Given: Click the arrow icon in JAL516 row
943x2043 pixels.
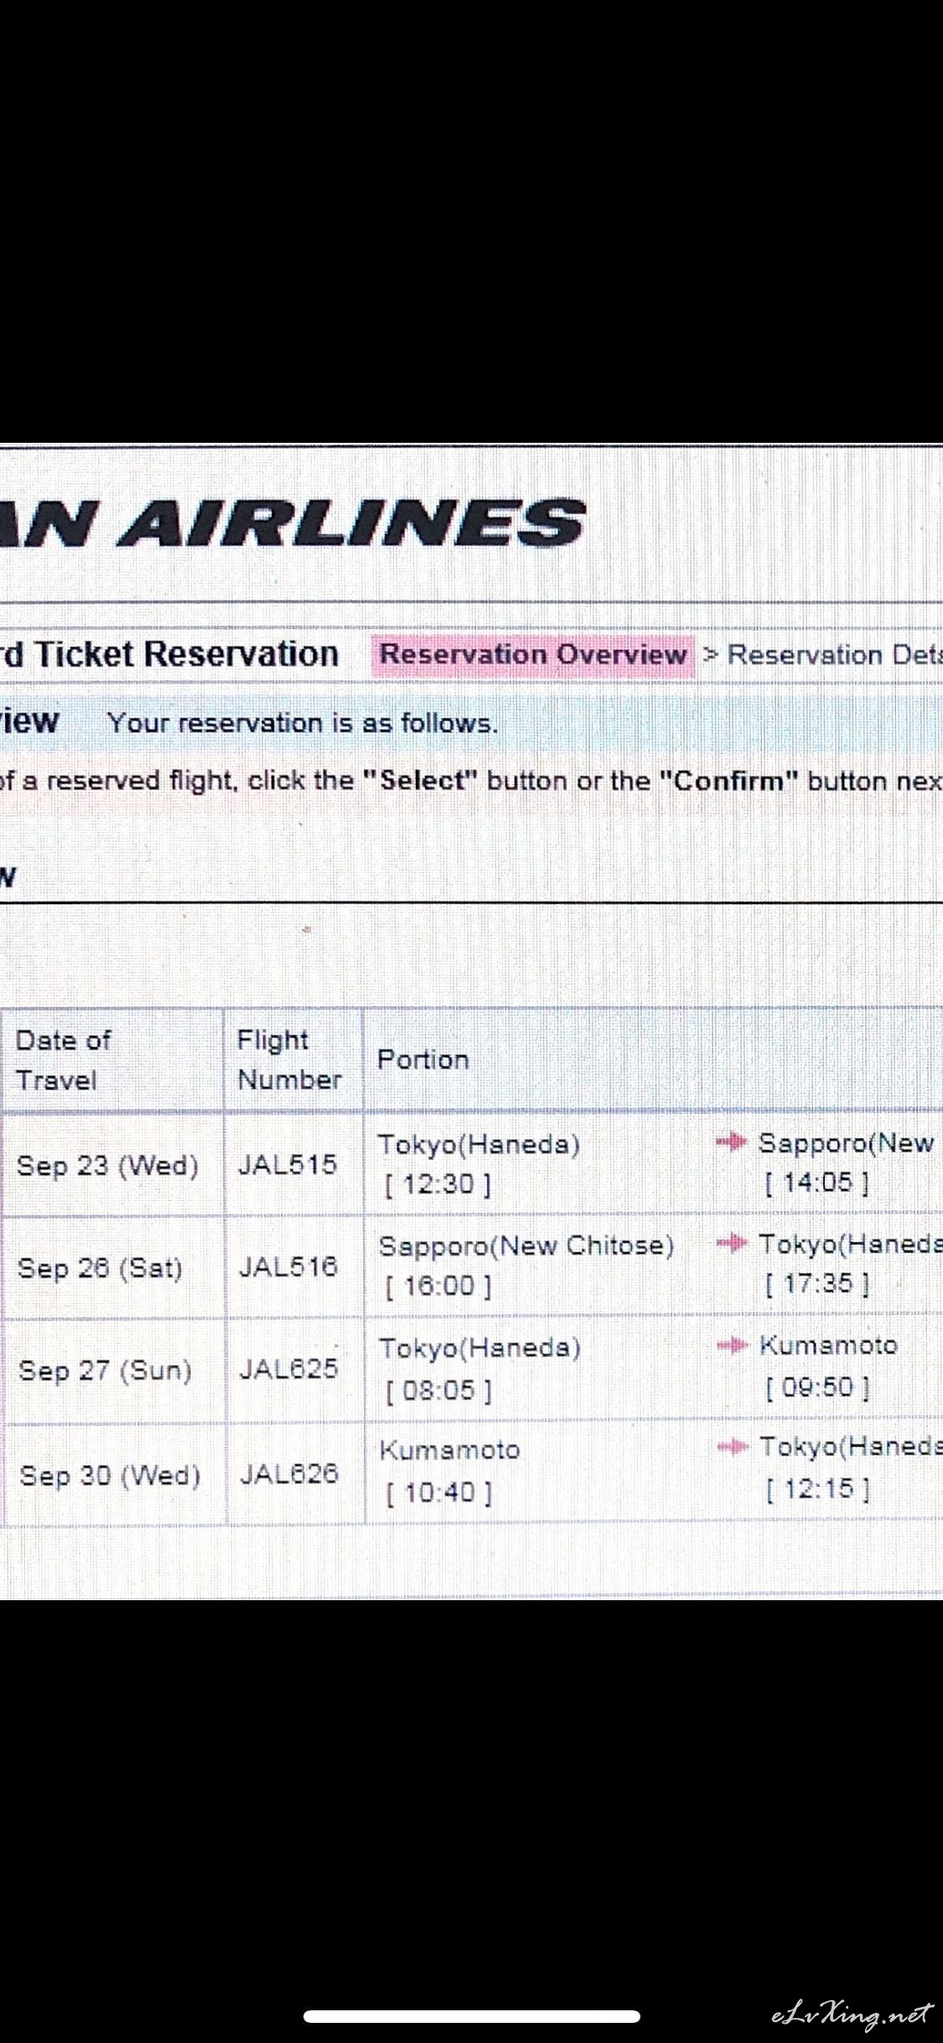Looking at the screenshot, I should point(732,1243).
